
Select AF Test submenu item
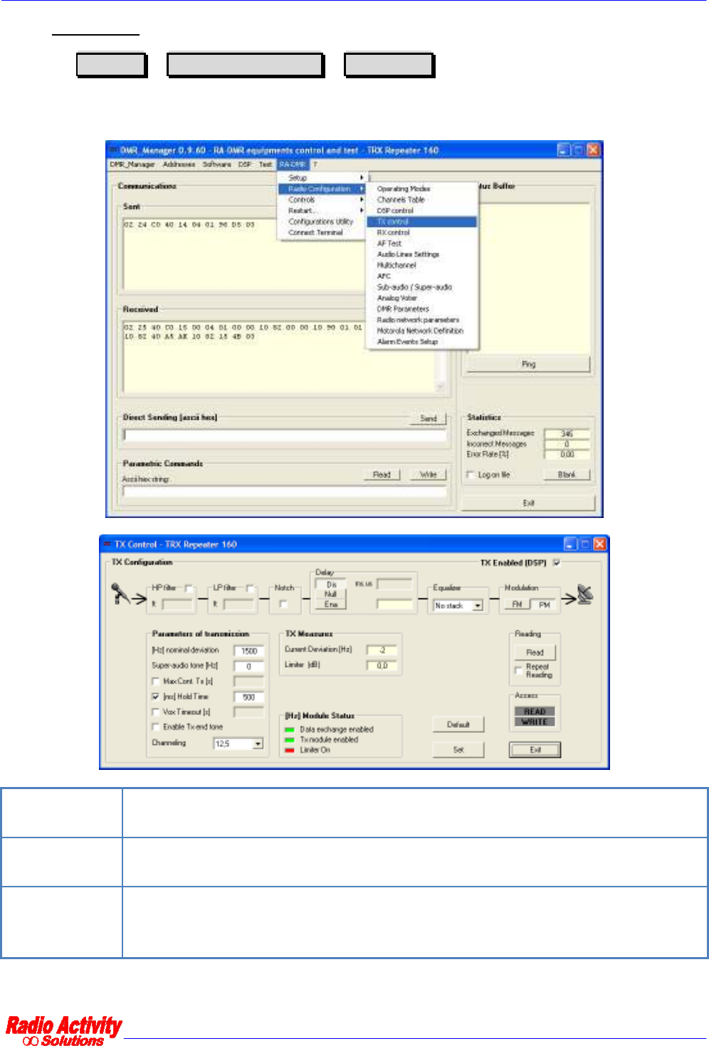tap(421, 243)
